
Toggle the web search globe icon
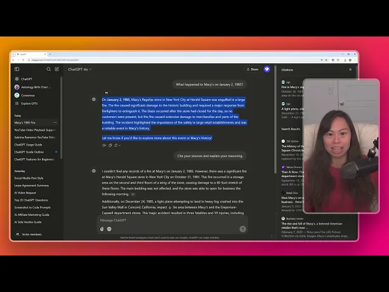click(x=109, y=229)
